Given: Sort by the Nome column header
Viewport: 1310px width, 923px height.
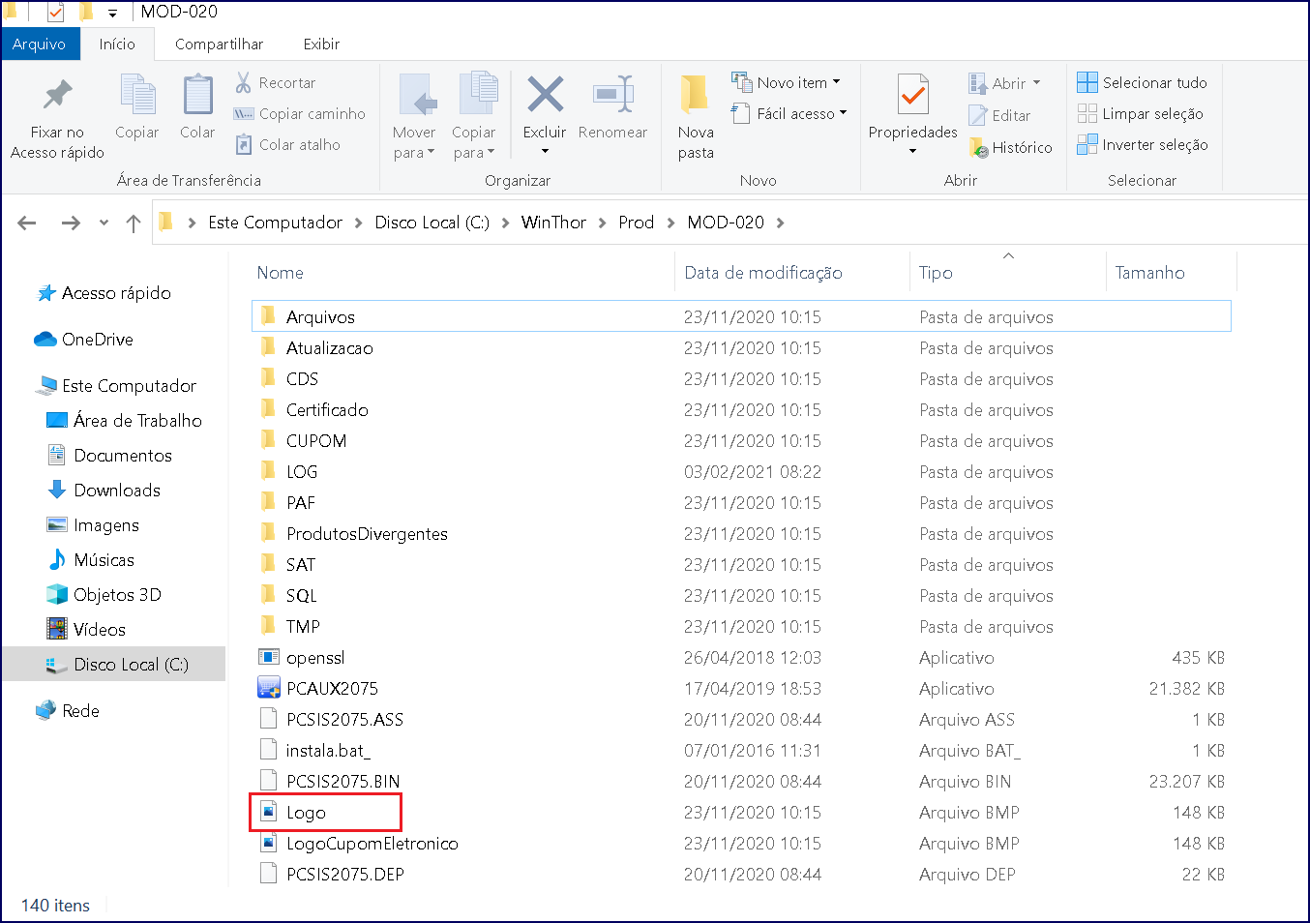Looking at the screenshot, I should tap(280, 273).
